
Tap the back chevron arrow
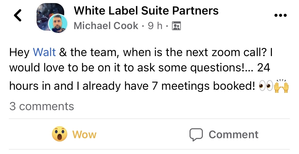click(18, 16)
